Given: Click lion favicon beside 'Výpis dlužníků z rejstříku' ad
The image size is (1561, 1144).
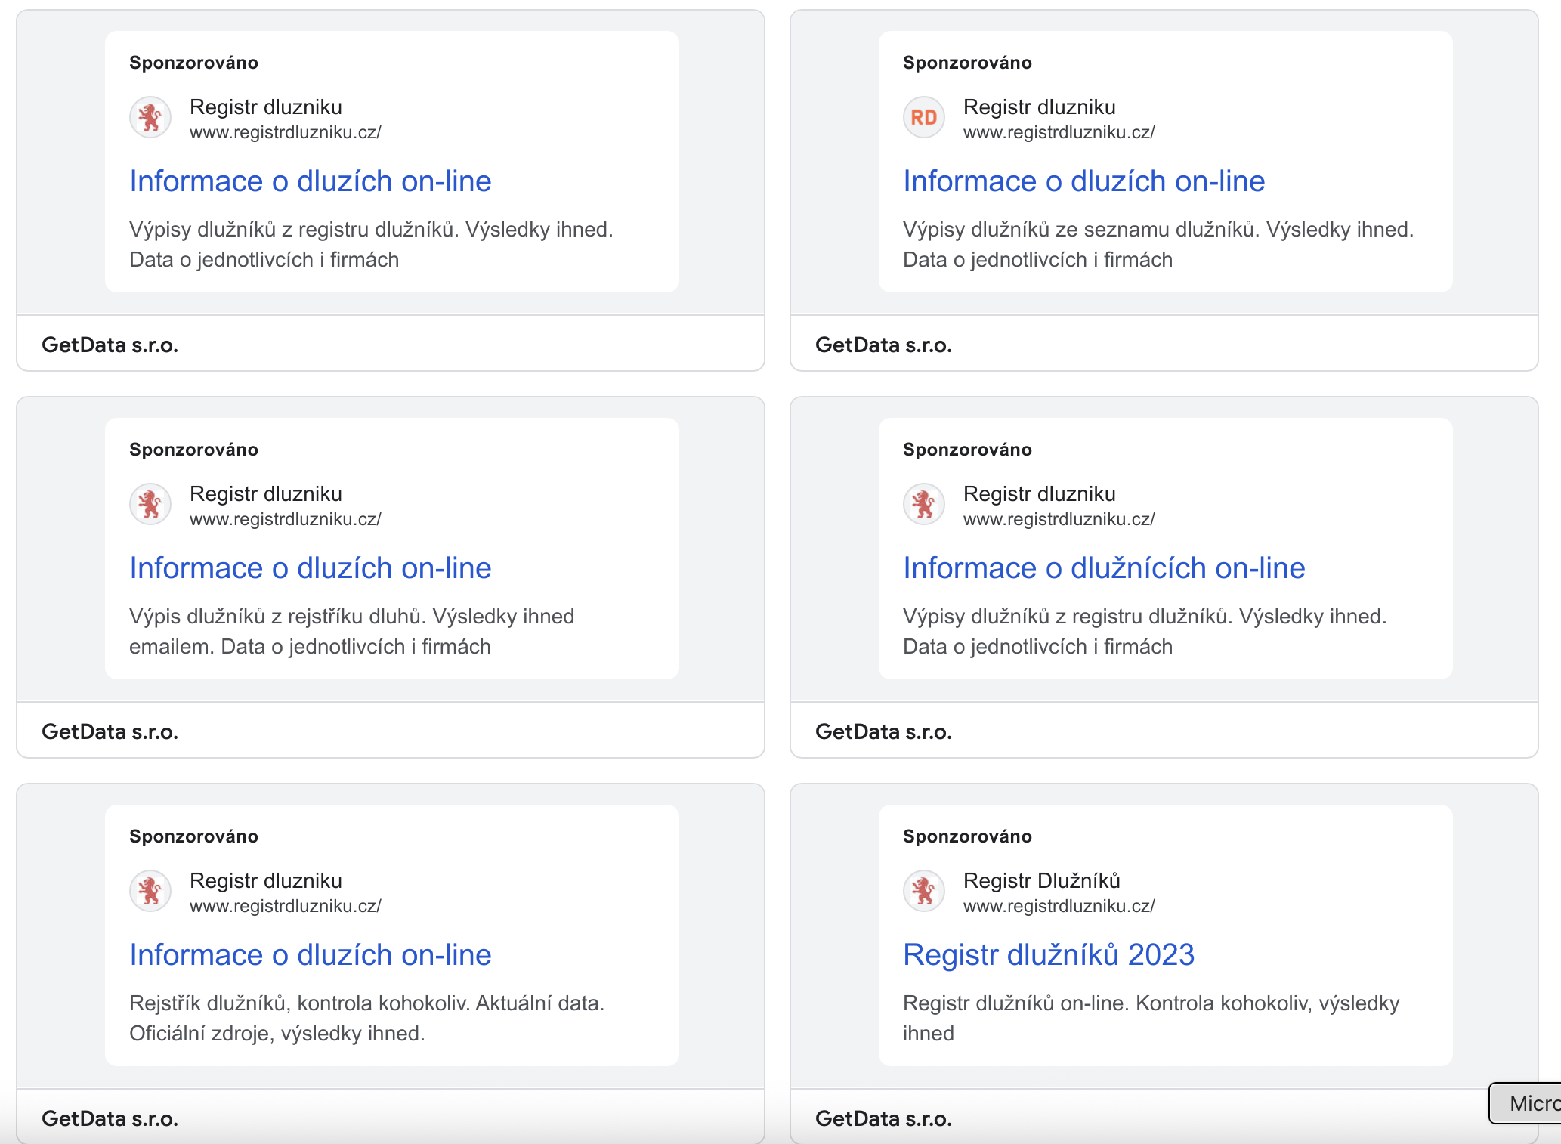Looking at the screenshot, I should pos(150,504).
